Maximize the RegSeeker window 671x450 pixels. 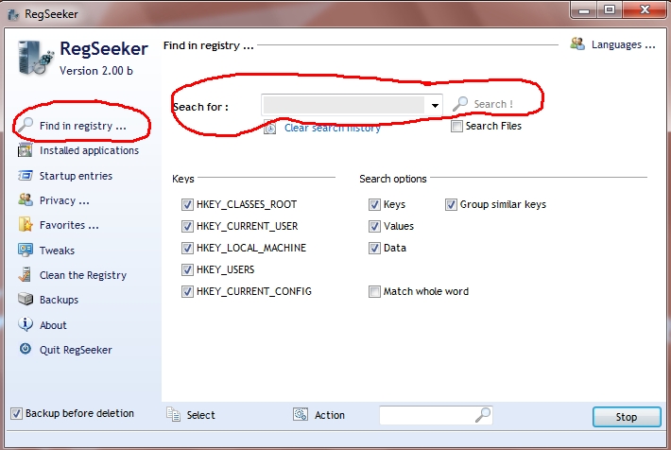coord(610,9)
